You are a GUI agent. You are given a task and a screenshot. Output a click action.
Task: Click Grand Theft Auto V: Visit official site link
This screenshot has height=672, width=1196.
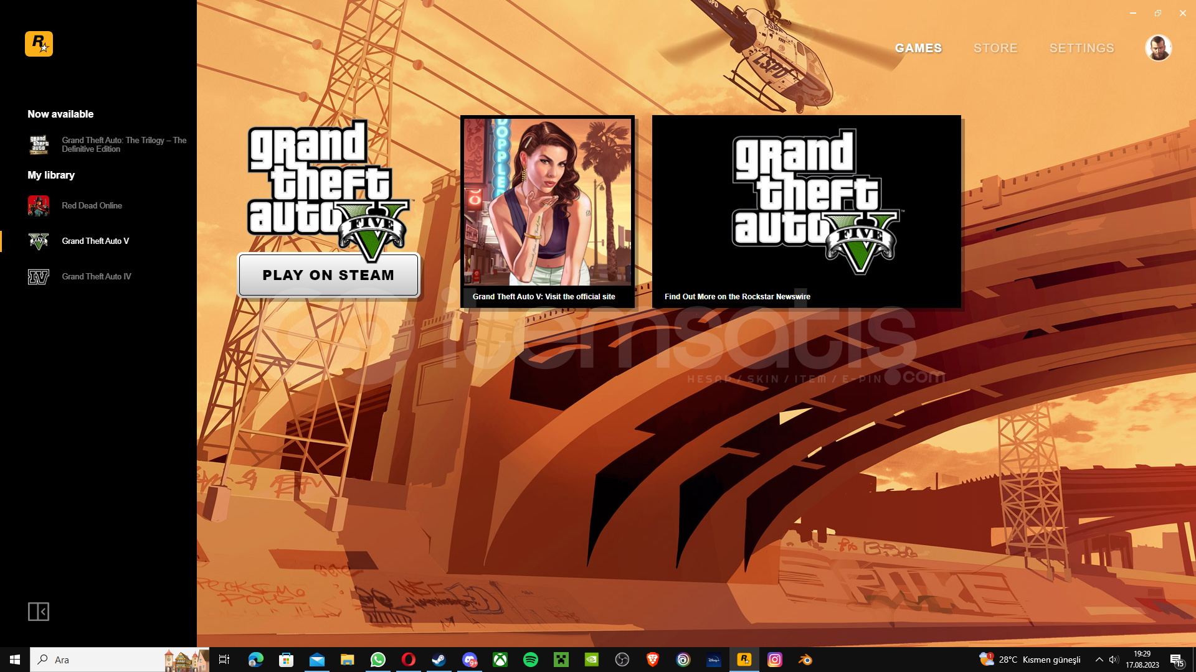pos(544,297)
